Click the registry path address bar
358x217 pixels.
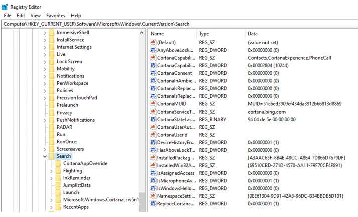click(x=179, y=24)
